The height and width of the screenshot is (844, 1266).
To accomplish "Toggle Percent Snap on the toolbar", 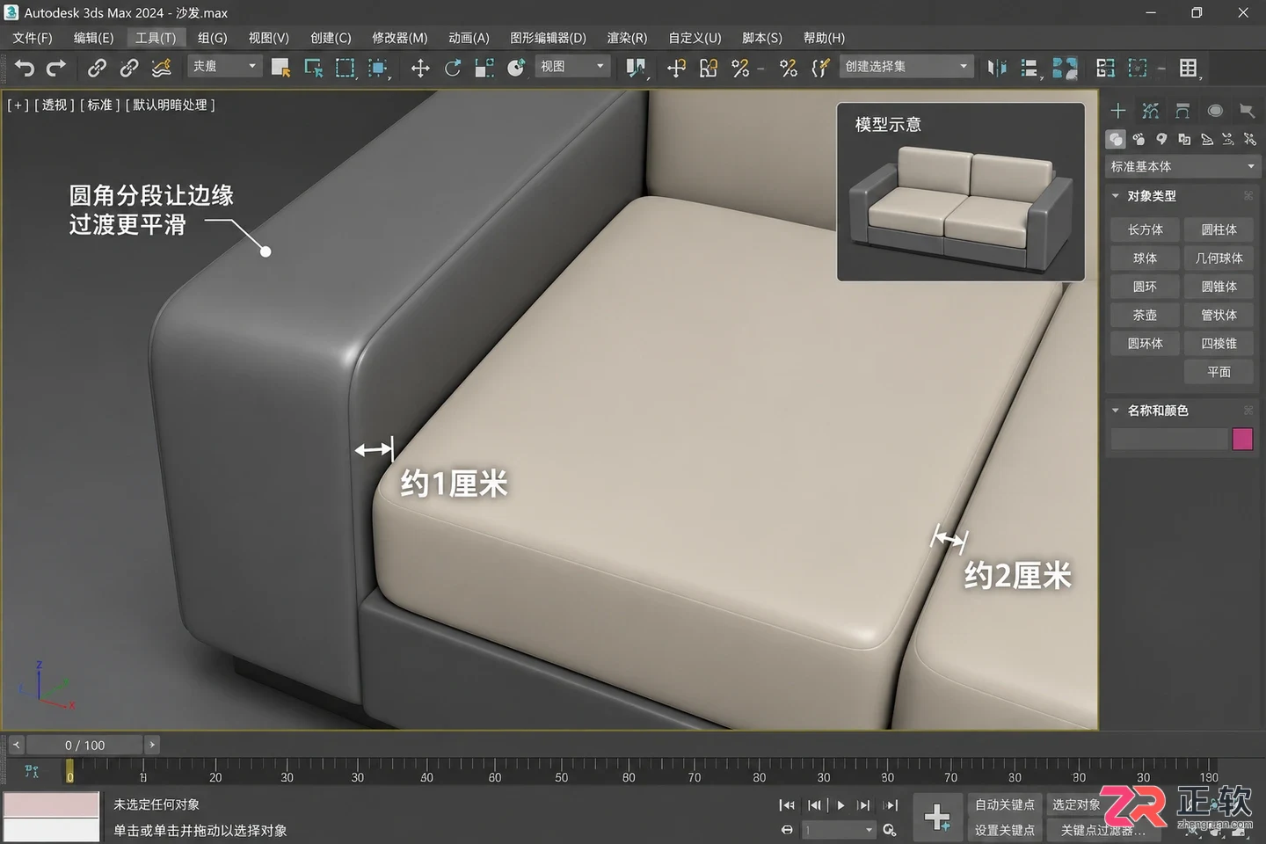I will click(741, 68).
